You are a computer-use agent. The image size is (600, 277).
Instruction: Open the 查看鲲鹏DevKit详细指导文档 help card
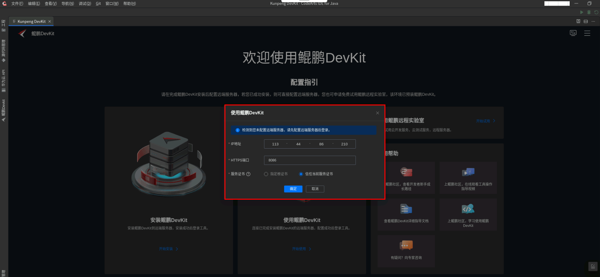point(406,214)
